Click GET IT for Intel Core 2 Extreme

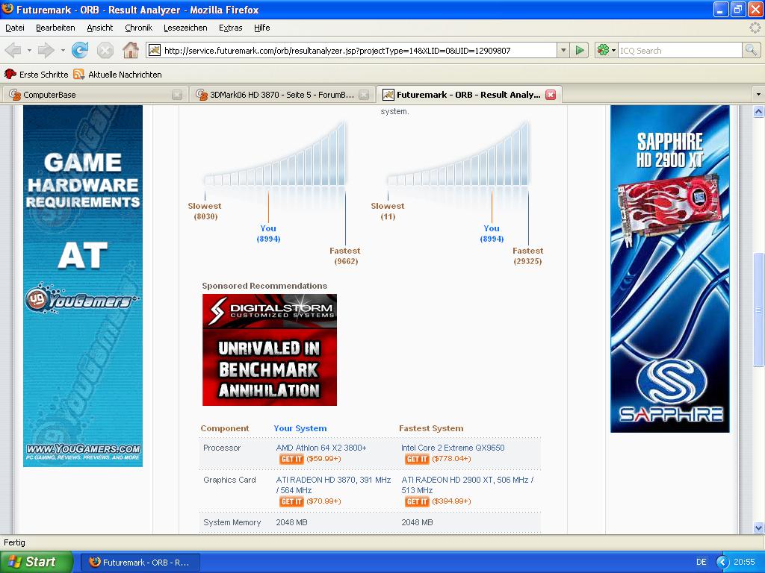(417, 459)
